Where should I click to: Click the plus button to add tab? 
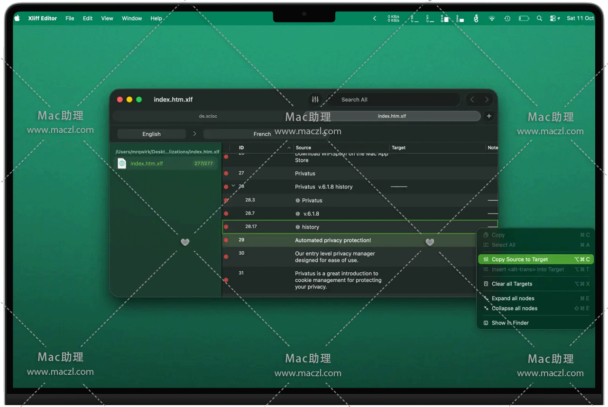click(x=489, y=116)
